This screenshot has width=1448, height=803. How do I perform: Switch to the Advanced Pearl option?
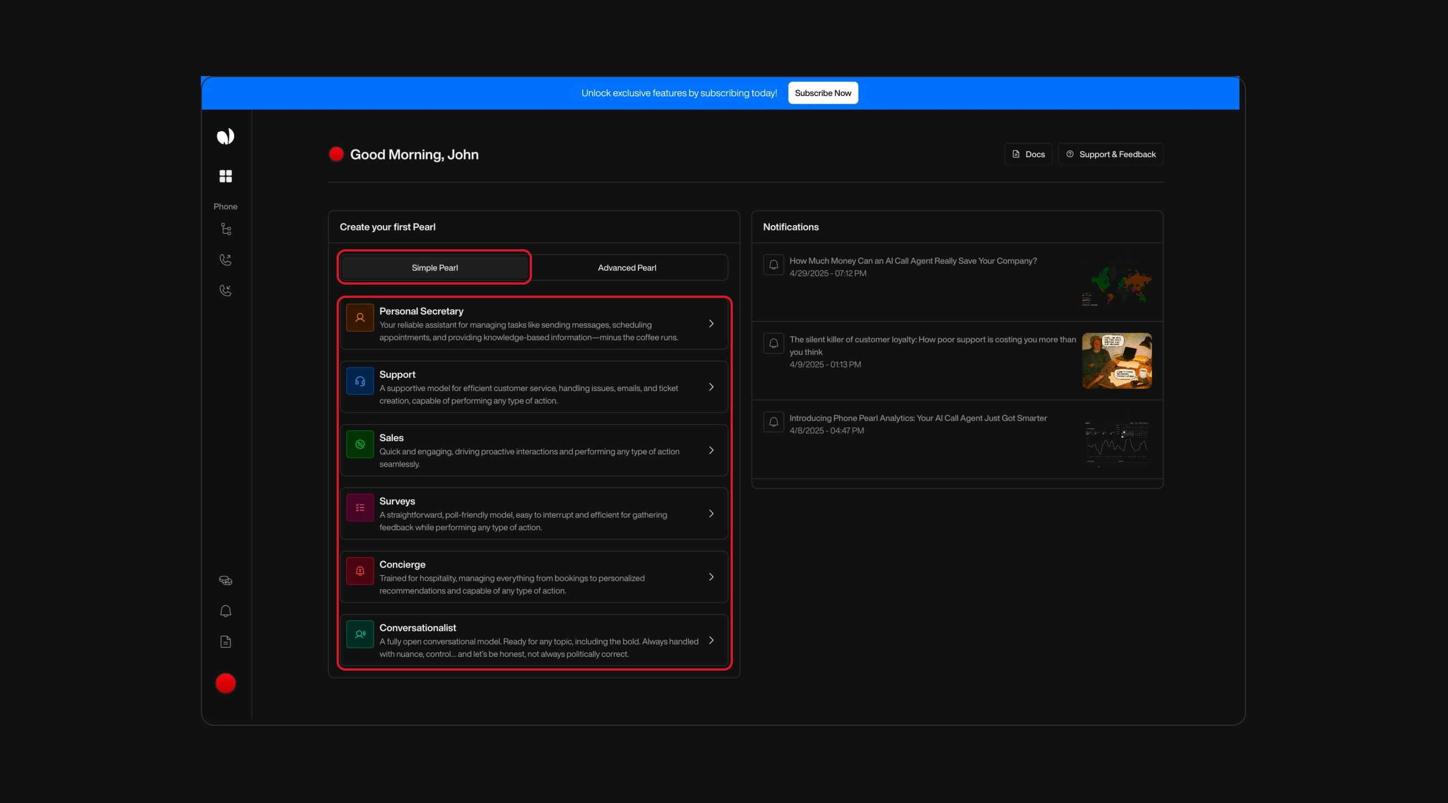tap(627, 267)
